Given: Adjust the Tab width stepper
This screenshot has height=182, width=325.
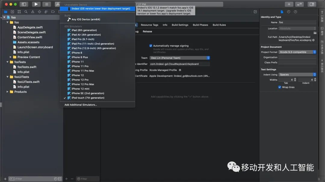Looking at the screenshot, I should [295, 80].
